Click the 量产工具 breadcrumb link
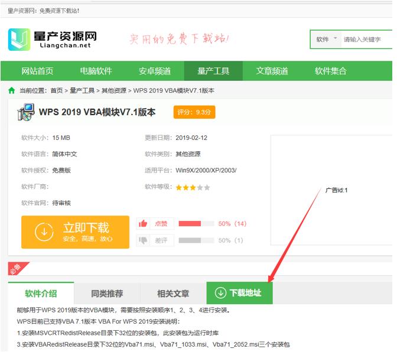 [82, 90]
